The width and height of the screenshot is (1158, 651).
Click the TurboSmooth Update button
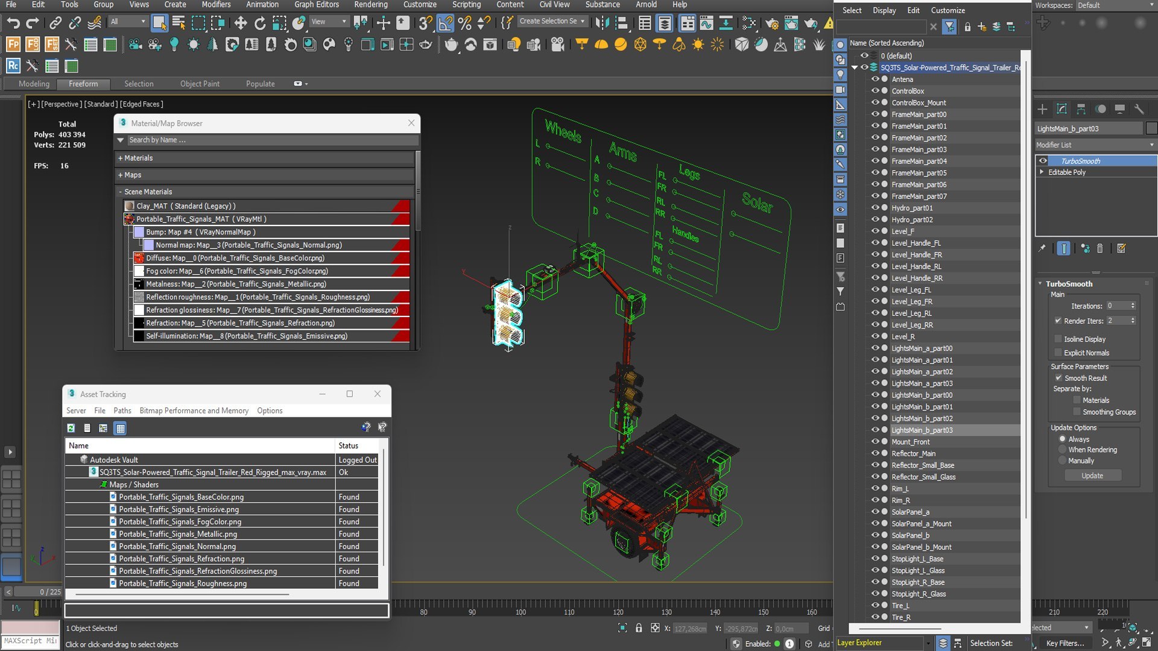pyautogui.click(x=1092, y=476)
